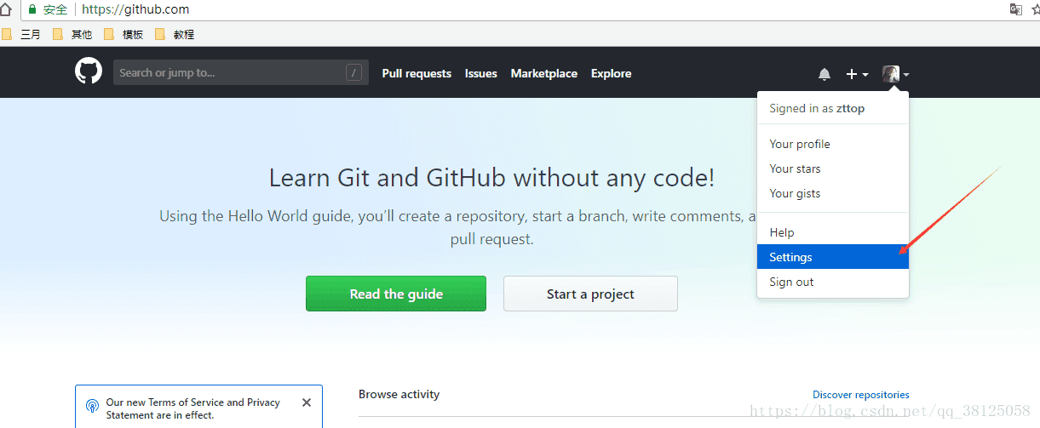
Task: Open the 模板 bookmarks folder
Action: (124, 34)
